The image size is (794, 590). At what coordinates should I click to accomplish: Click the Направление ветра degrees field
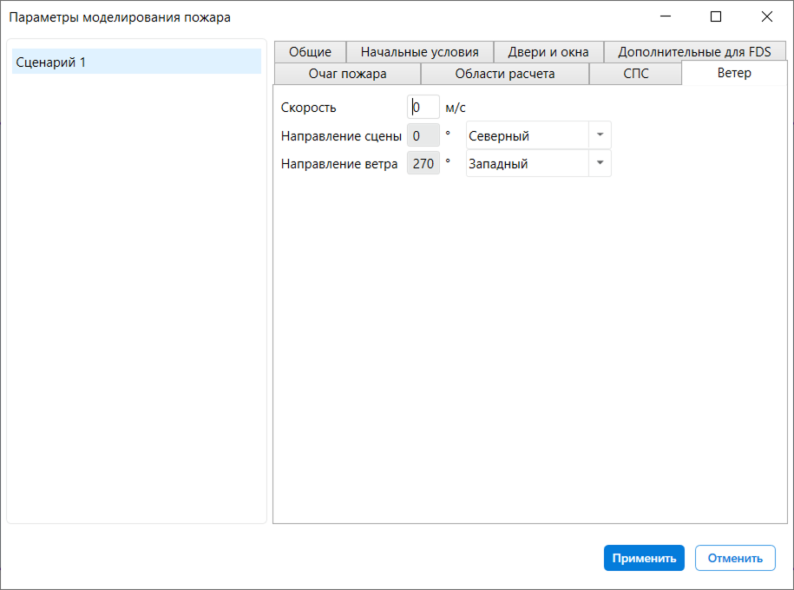[423, 164]
